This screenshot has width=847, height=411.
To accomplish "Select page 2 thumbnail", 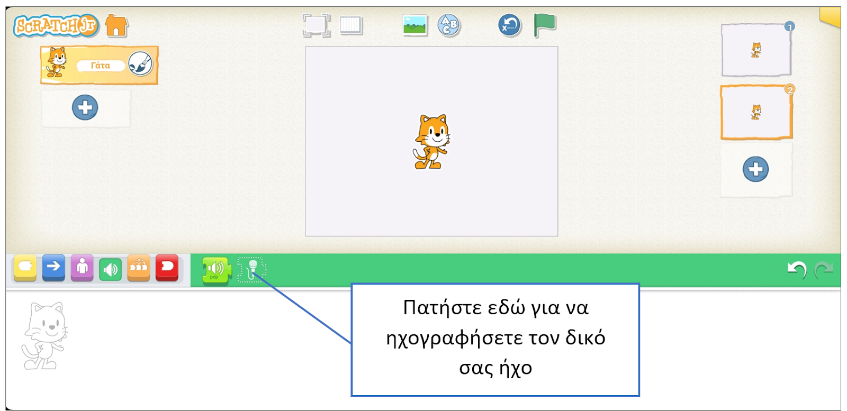I will (x=756, y=112).
